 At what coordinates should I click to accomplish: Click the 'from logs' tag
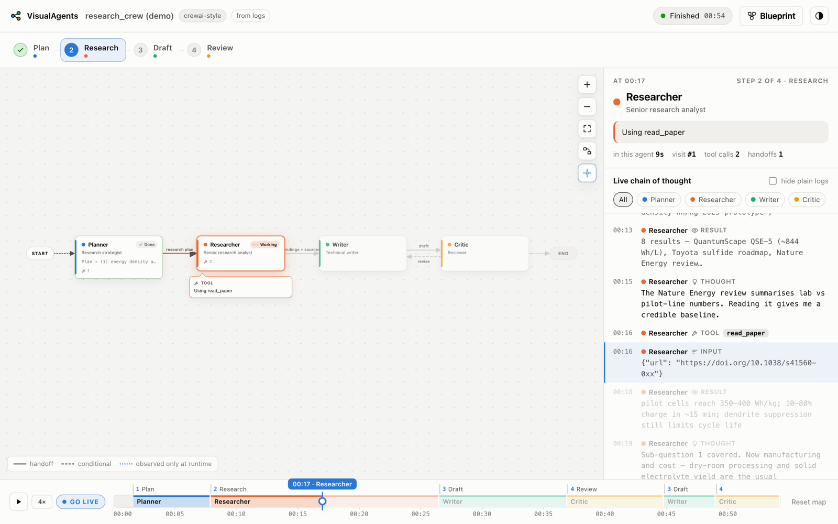click(x=250, y=16)
